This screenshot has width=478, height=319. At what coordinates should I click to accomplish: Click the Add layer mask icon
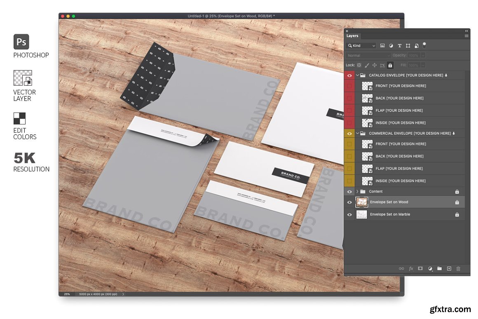420,269
